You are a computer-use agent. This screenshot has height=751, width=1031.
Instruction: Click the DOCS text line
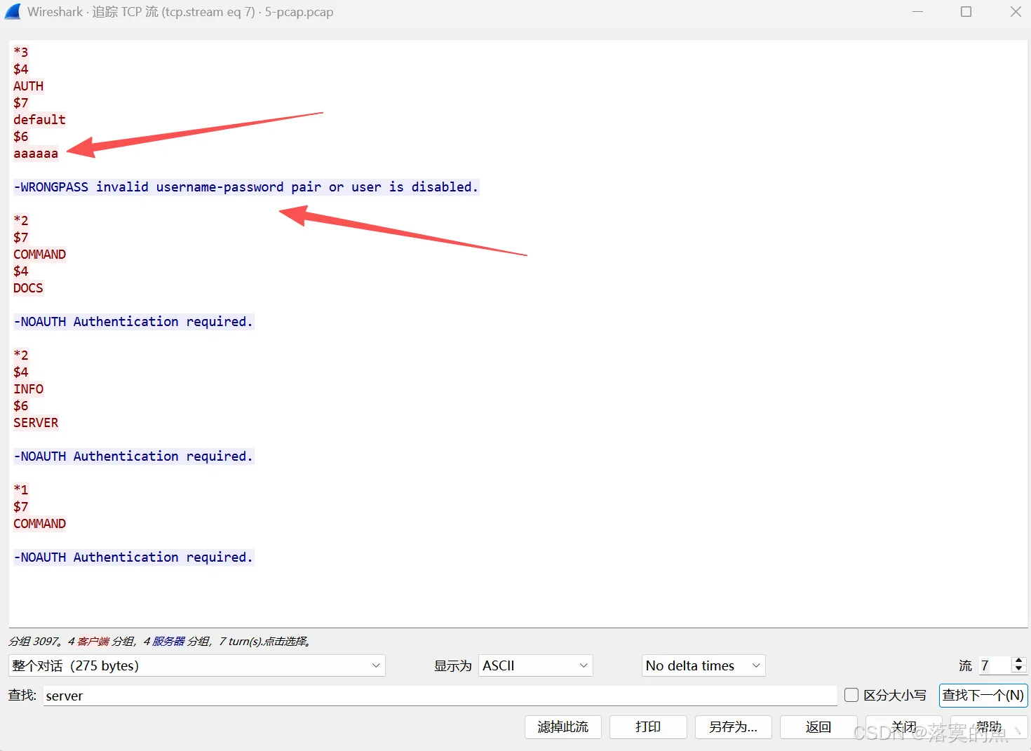click(x=28, y=288)
